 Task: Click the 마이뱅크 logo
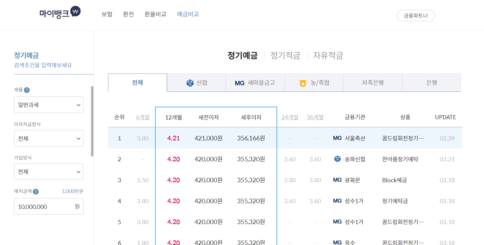[60, 13]
